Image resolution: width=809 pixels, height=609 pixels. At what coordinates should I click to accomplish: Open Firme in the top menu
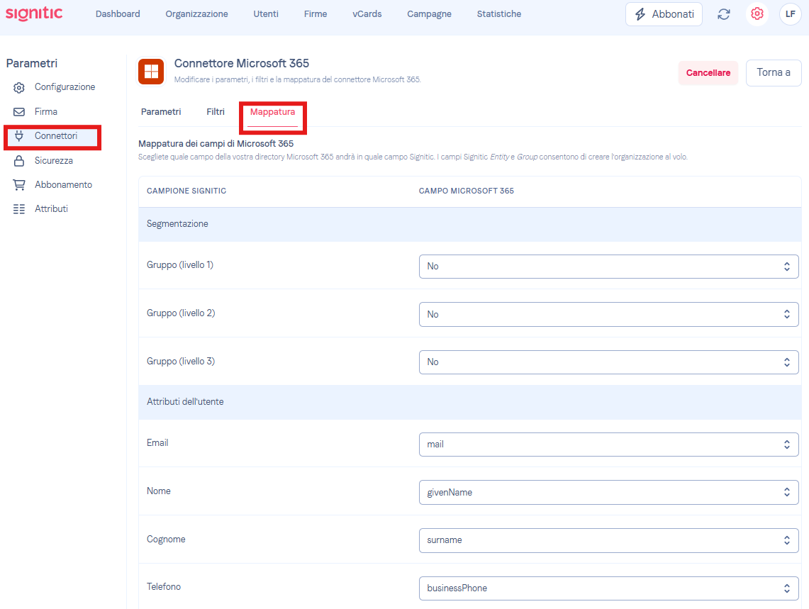pos(316,14)
